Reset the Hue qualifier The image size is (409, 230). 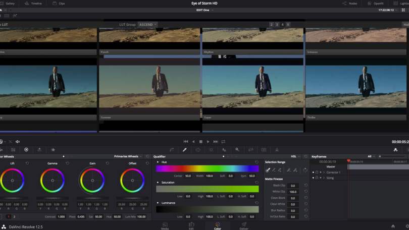click(257, 162)
